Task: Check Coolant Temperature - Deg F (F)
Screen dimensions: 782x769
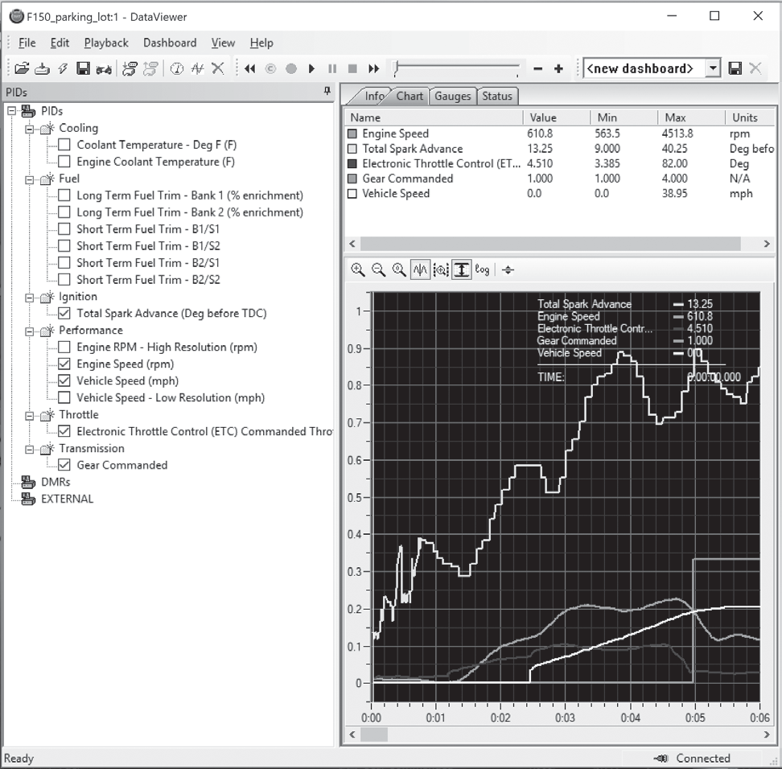Action: click(x=64, y=145)
